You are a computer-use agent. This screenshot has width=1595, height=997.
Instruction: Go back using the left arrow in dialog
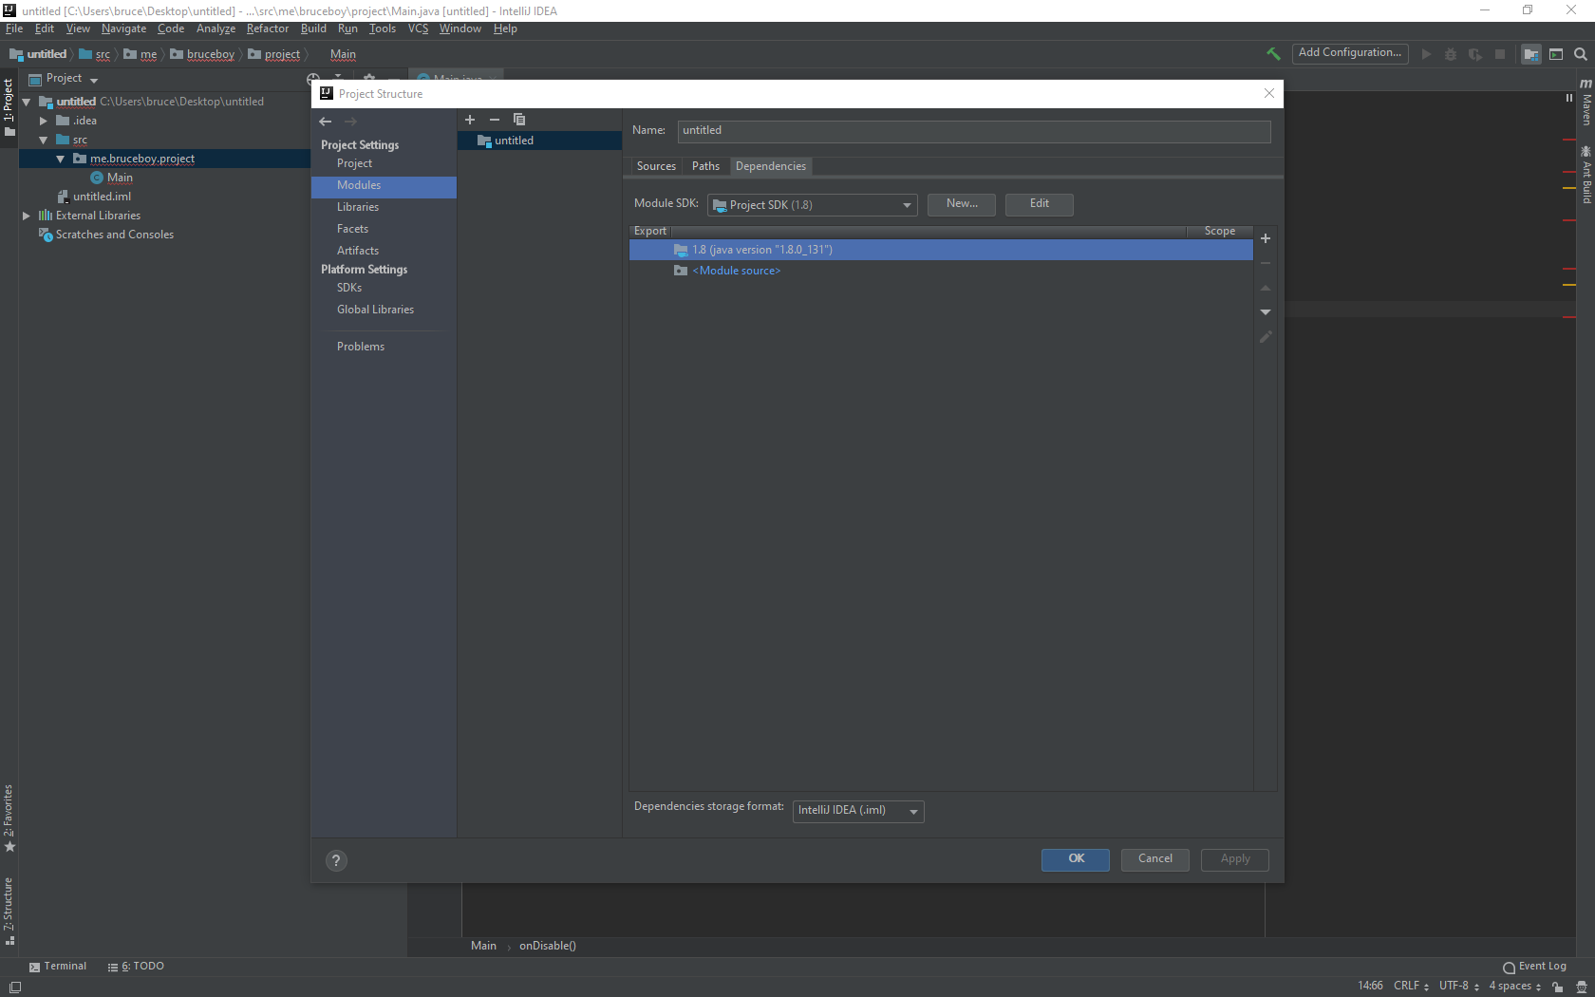pos(326,122)
